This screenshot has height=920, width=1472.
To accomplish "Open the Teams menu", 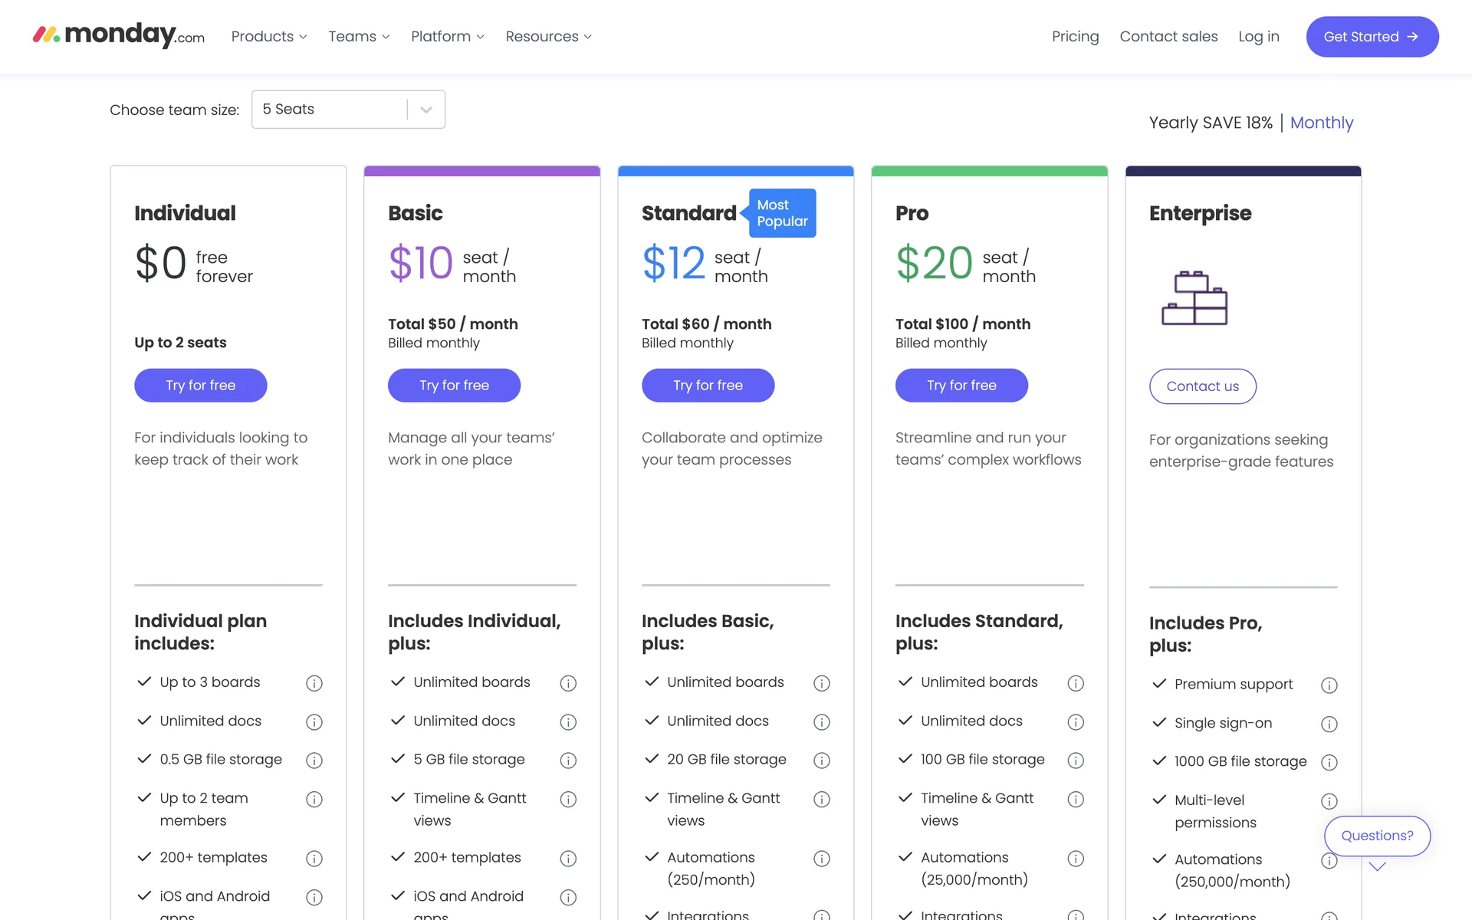I will click(x=359, y=37).
